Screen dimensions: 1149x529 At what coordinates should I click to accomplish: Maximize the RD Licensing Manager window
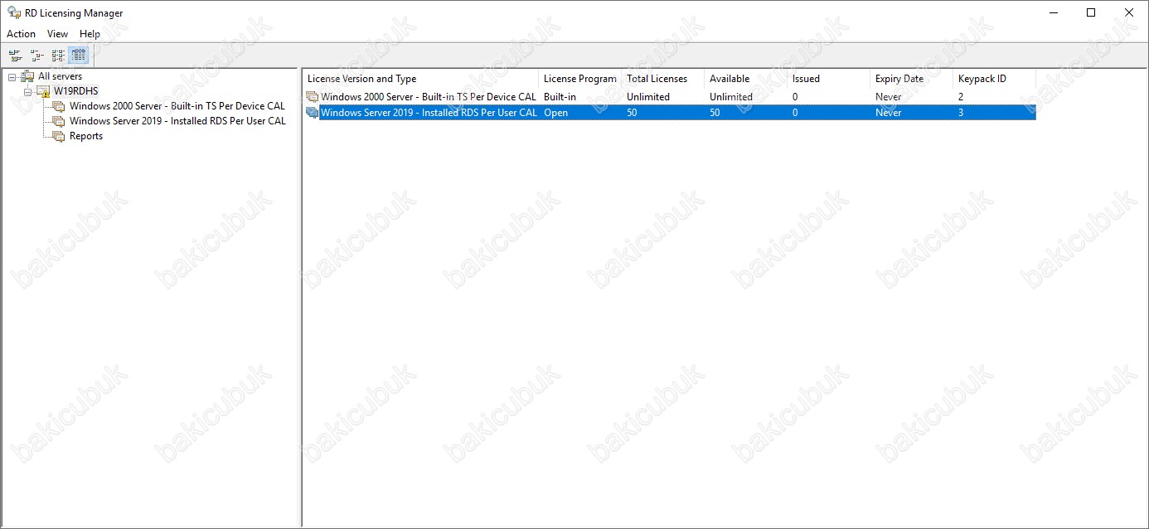[x=1091, y=12]
